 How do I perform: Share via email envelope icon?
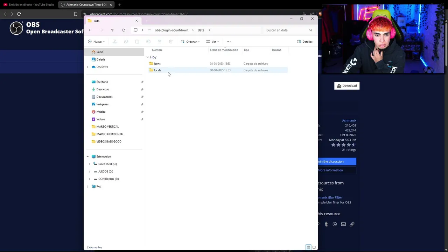click(x=343, y=224)
